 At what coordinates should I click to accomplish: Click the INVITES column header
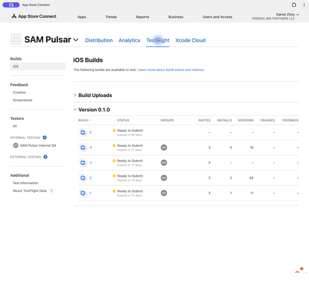(x=204, y=120)
